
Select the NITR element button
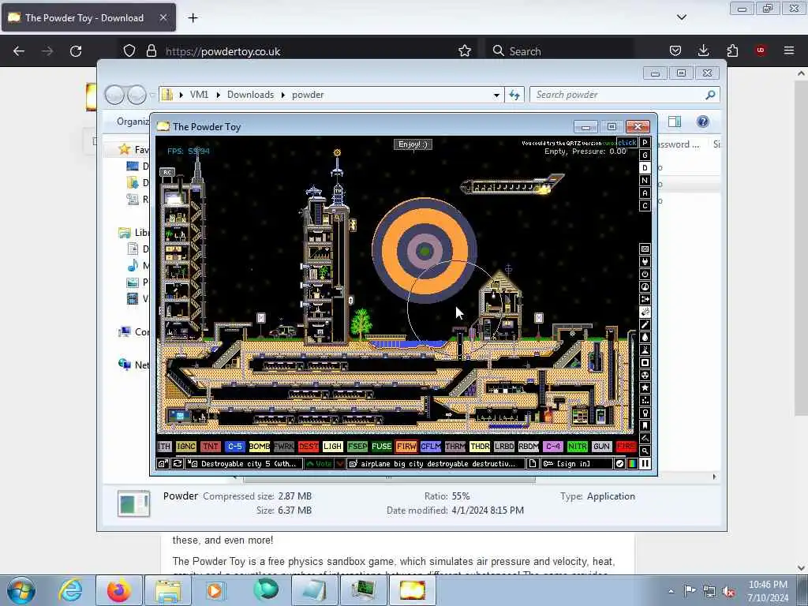577,447
